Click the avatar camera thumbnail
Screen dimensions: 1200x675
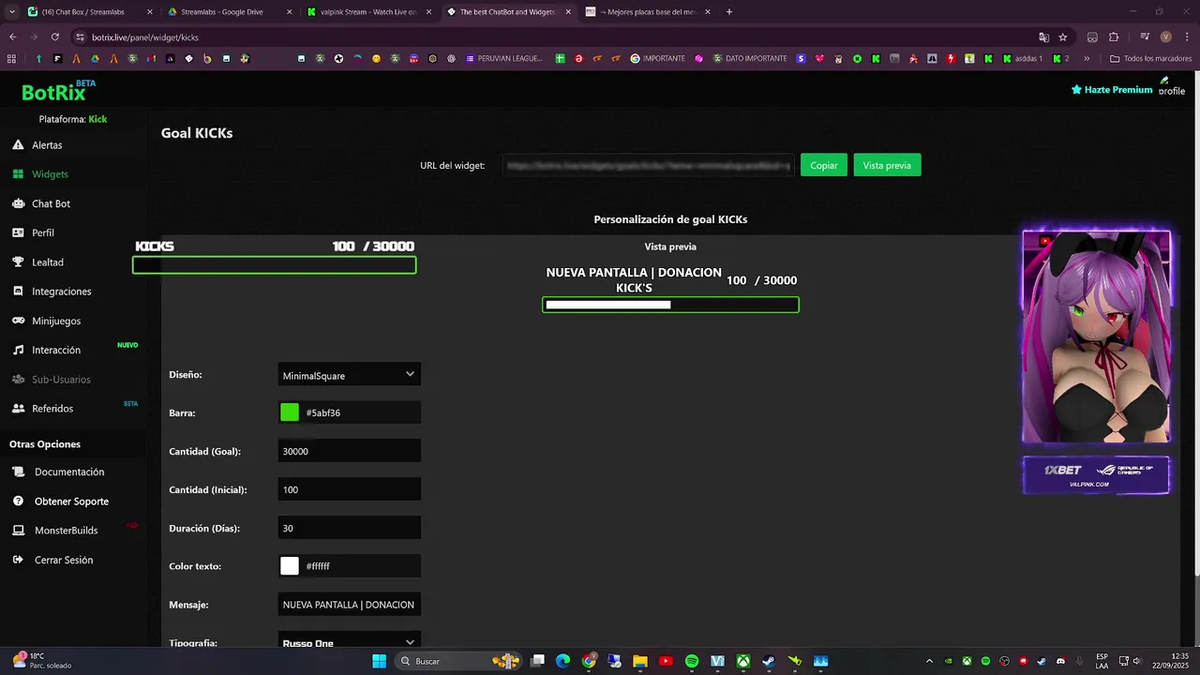coord(1096,337)
